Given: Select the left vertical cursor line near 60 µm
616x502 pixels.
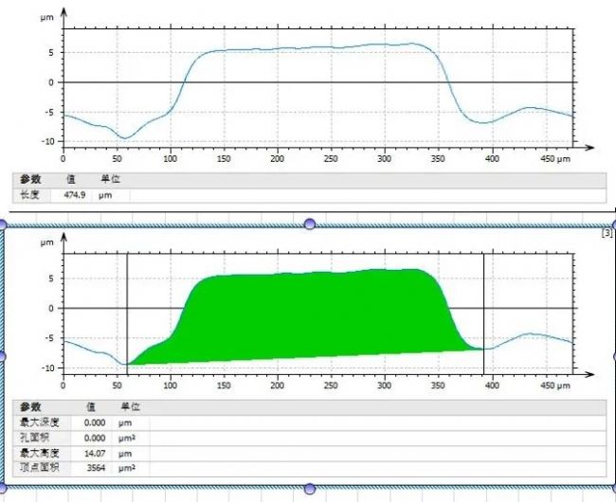Looking at the screenshot, I should coord(127,314).
